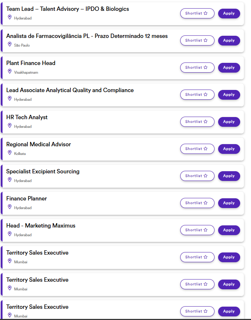
Task: Click location pin under Team Lead Talent Advisory
Action: (x=10, y=17)
